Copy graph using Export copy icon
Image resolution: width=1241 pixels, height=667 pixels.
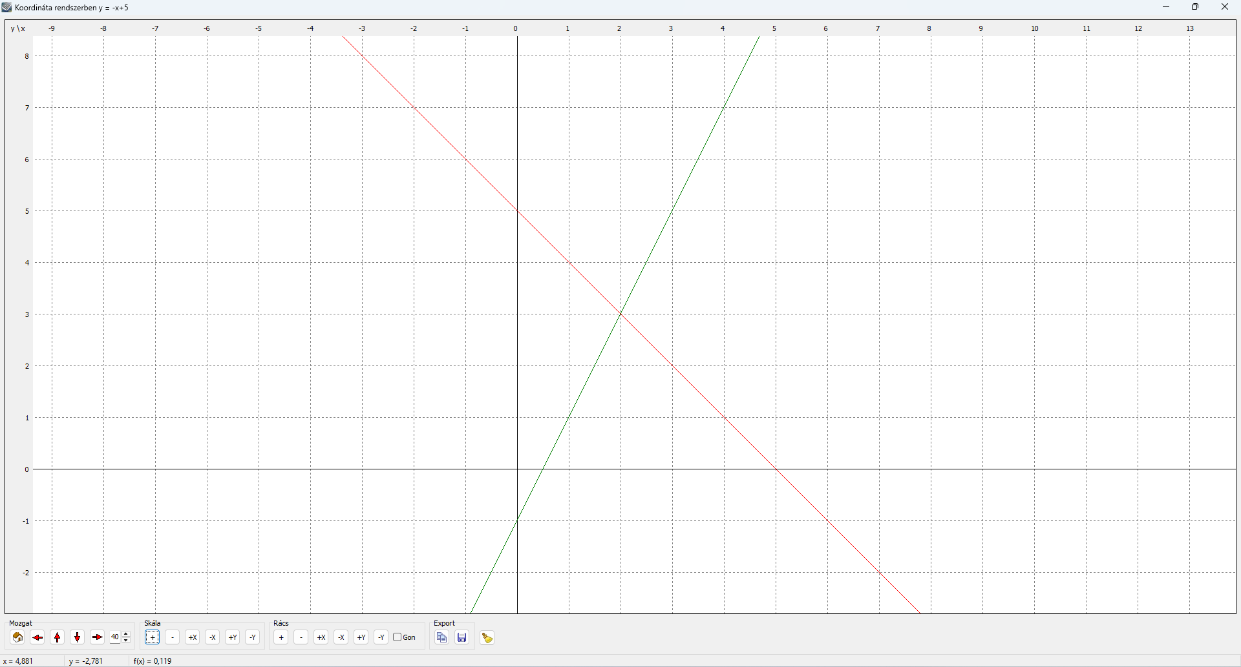click(442, 638)
